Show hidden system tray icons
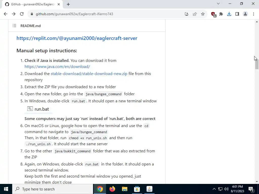Viewport: 259px width, 194px height. pos(214,189)
